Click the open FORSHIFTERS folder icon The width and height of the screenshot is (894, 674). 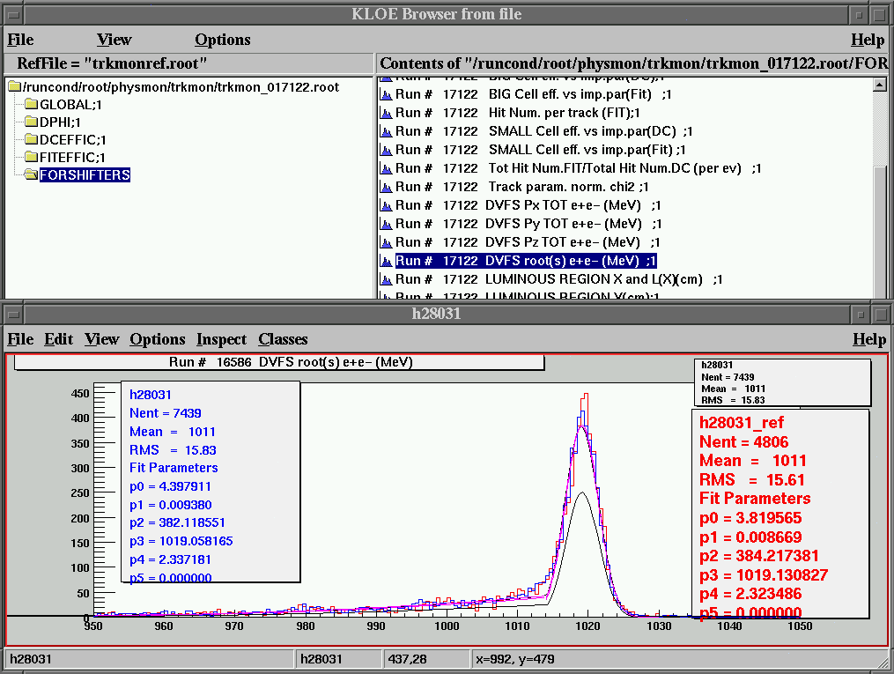[32, 174]
